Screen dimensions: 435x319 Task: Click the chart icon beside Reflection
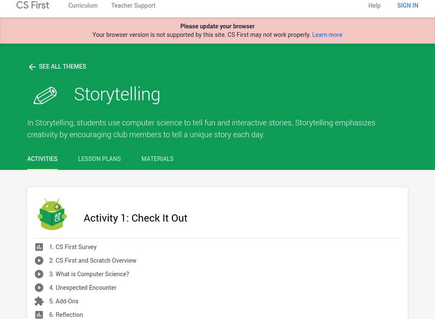(39, 315)
